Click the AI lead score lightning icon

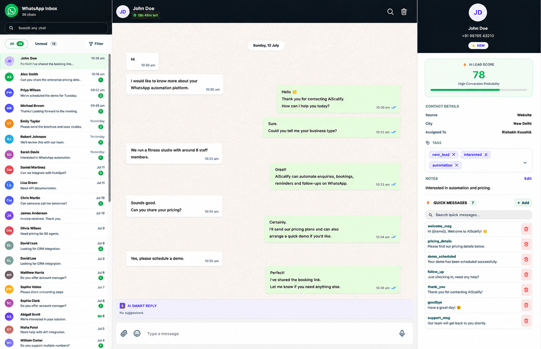tap(465, 65)
